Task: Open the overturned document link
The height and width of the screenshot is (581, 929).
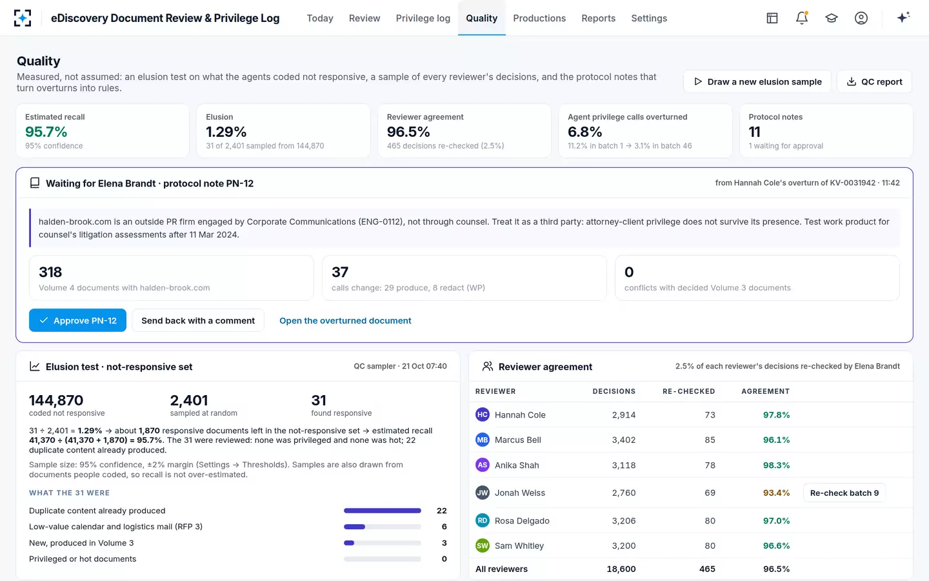Action: pos(345,320)
